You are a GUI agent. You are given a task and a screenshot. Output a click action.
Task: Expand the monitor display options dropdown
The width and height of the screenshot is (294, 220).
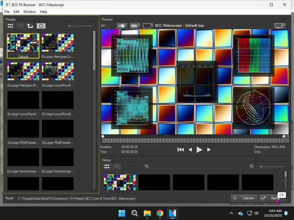point(280,25)
